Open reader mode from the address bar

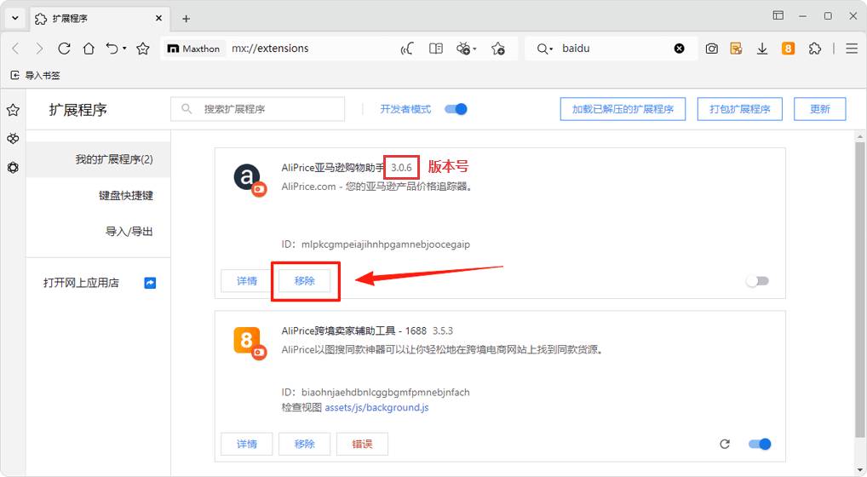(x=436, y=49)
